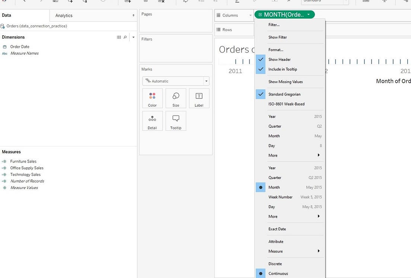Viewport: 411px width, 278px height.
Task: Select Day 8 date part
Action: pos(290,146)
